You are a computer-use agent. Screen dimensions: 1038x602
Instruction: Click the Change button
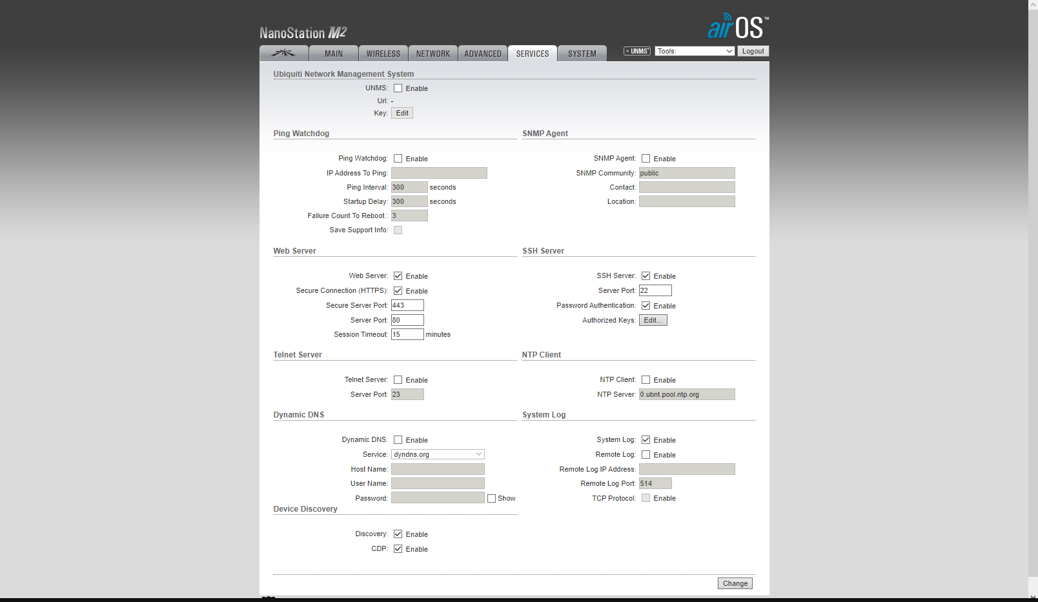point(735,583)
